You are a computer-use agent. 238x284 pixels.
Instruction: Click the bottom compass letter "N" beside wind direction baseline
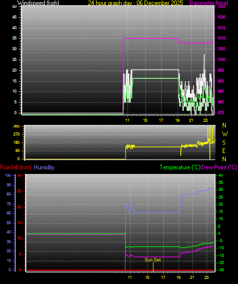(224, 159)
